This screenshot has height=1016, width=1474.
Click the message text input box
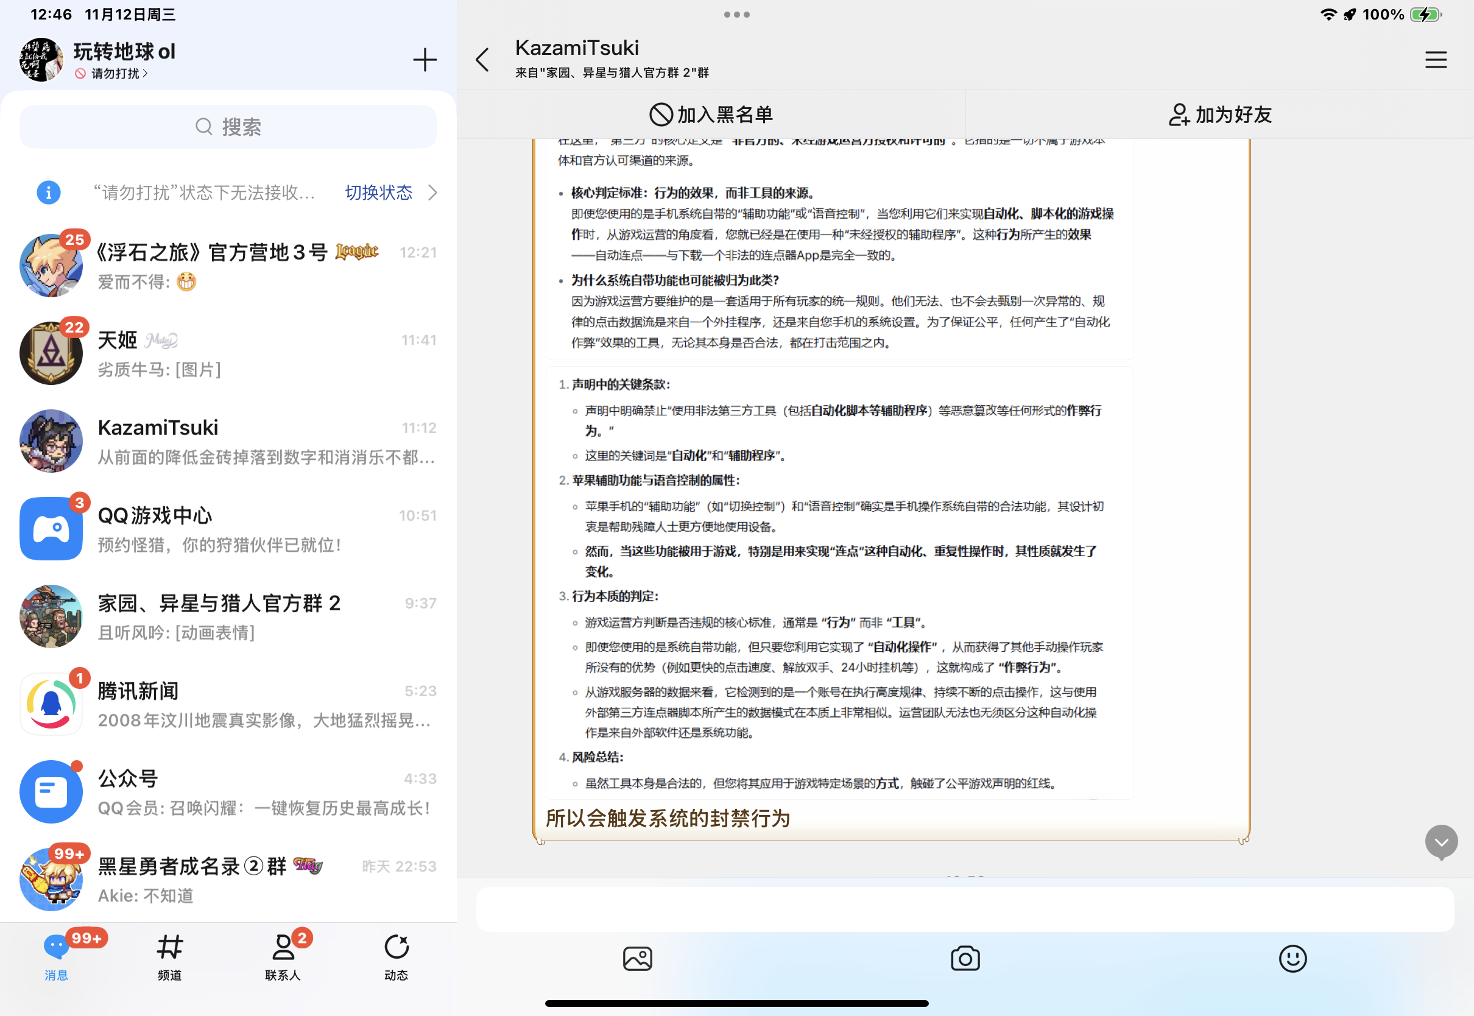964,908
